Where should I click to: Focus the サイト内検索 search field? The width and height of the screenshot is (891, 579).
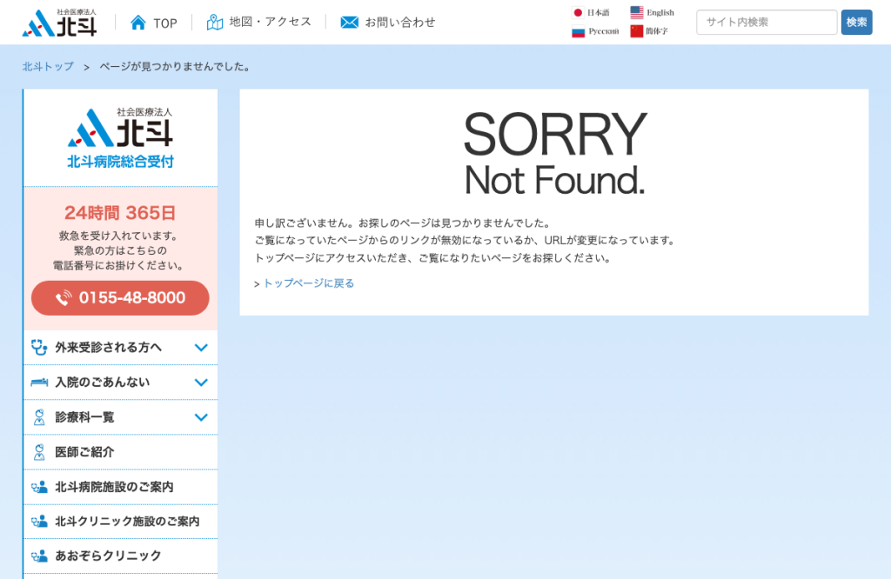(x=767, y=22)
